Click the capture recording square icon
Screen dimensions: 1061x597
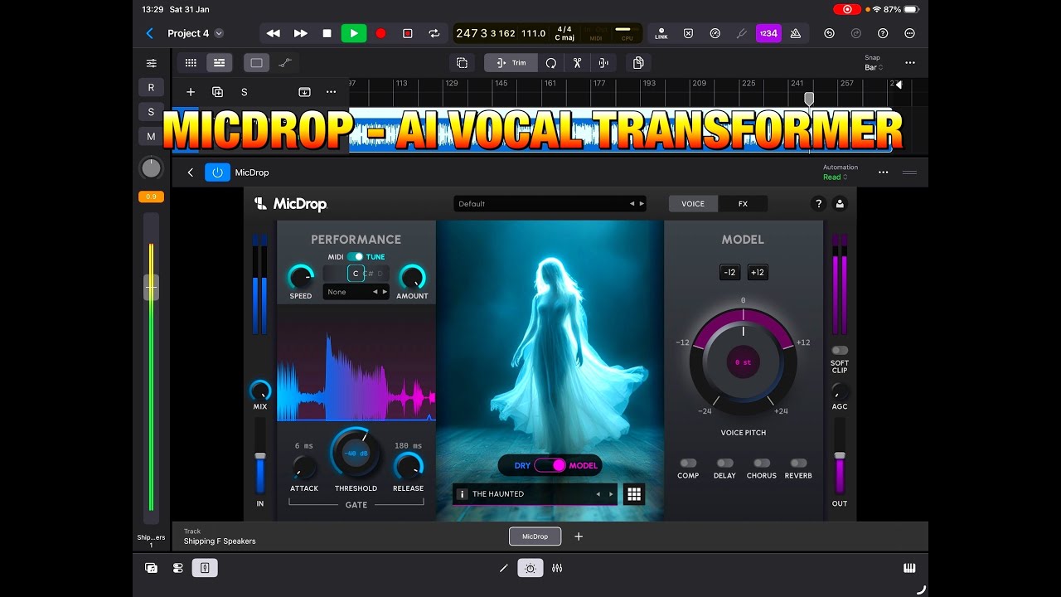pos(407,33)
